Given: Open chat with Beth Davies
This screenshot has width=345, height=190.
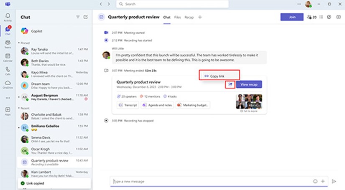Looking at the screenshot, I should pyautogui.click(x=54, y=63).
